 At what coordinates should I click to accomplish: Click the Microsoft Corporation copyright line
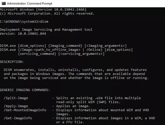point(47,13)
